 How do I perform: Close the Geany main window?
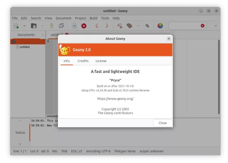(x=216, y=11)
